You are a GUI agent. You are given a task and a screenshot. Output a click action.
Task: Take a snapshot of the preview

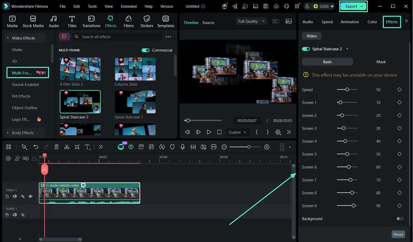(289, 21)
